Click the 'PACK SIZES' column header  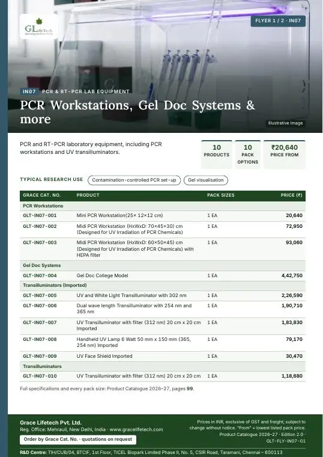click(x=220, y=195)
